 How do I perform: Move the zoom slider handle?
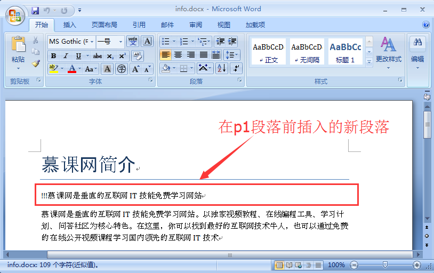click(385, 265)
